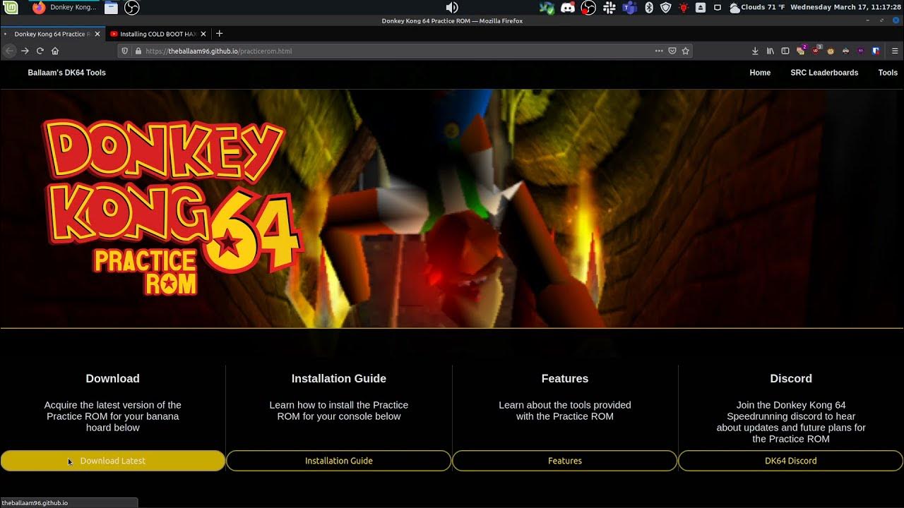Screen dimensions: 904x508
Task: Click the padlock site information icon
Action: click(138, 51)
